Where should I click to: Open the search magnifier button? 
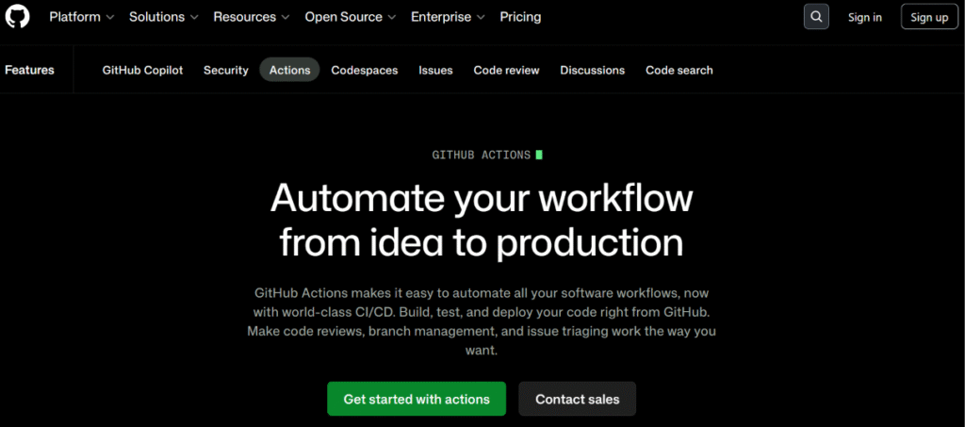tap(816, 17)
